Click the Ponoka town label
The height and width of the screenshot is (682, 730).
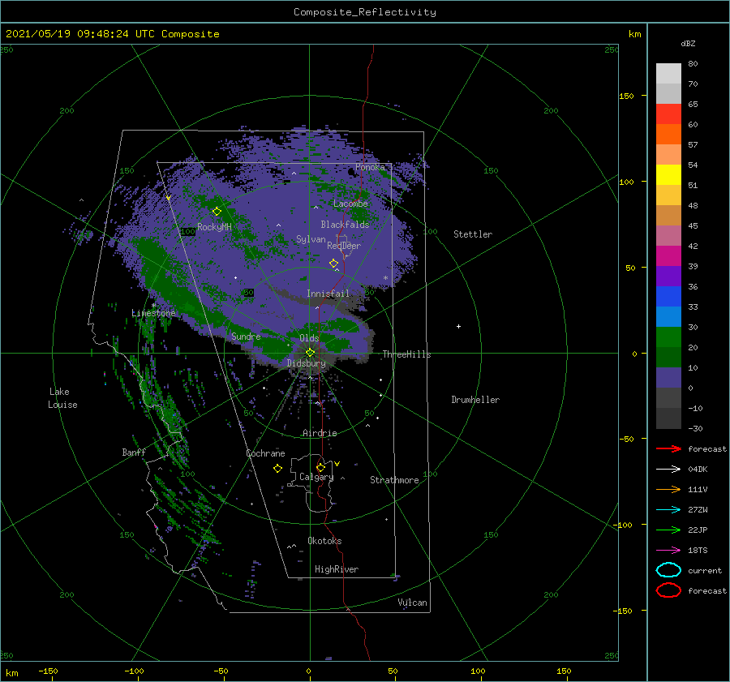[x=370, y=167]
